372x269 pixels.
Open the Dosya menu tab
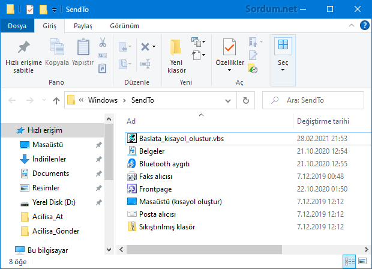(x=17, y=26)
